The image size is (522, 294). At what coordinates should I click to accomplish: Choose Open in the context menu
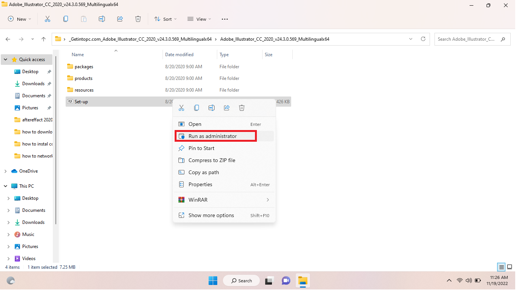pos(224,124)
